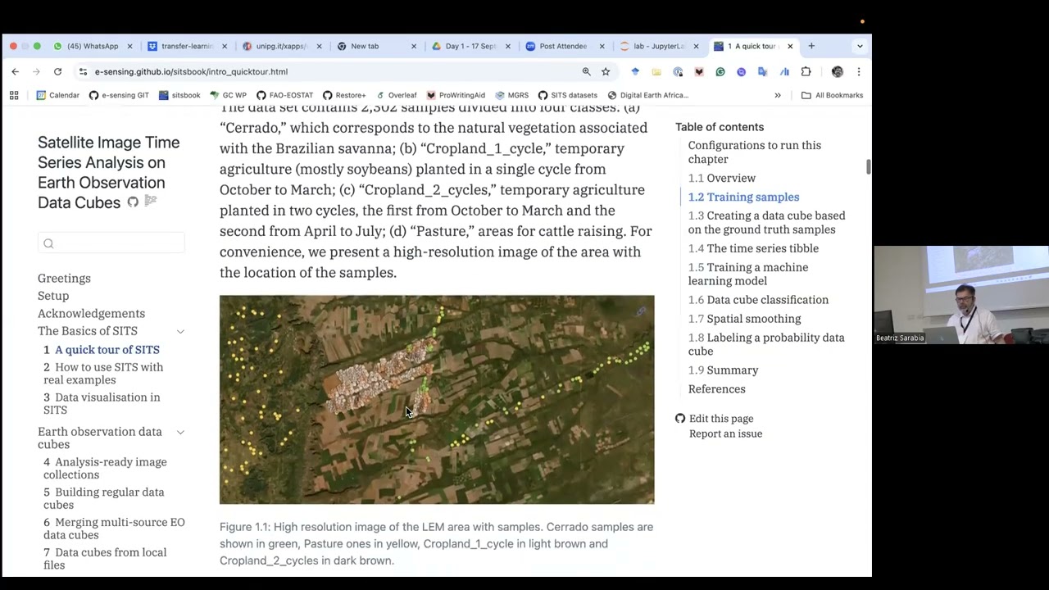Image resolution: width=1049 pixels, height=590 pixels.
Task: Open Building regular data cubes chapter
Action: tap(104, 499)
